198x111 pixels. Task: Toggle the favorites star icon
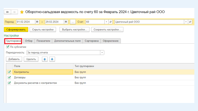coord(22,12)
